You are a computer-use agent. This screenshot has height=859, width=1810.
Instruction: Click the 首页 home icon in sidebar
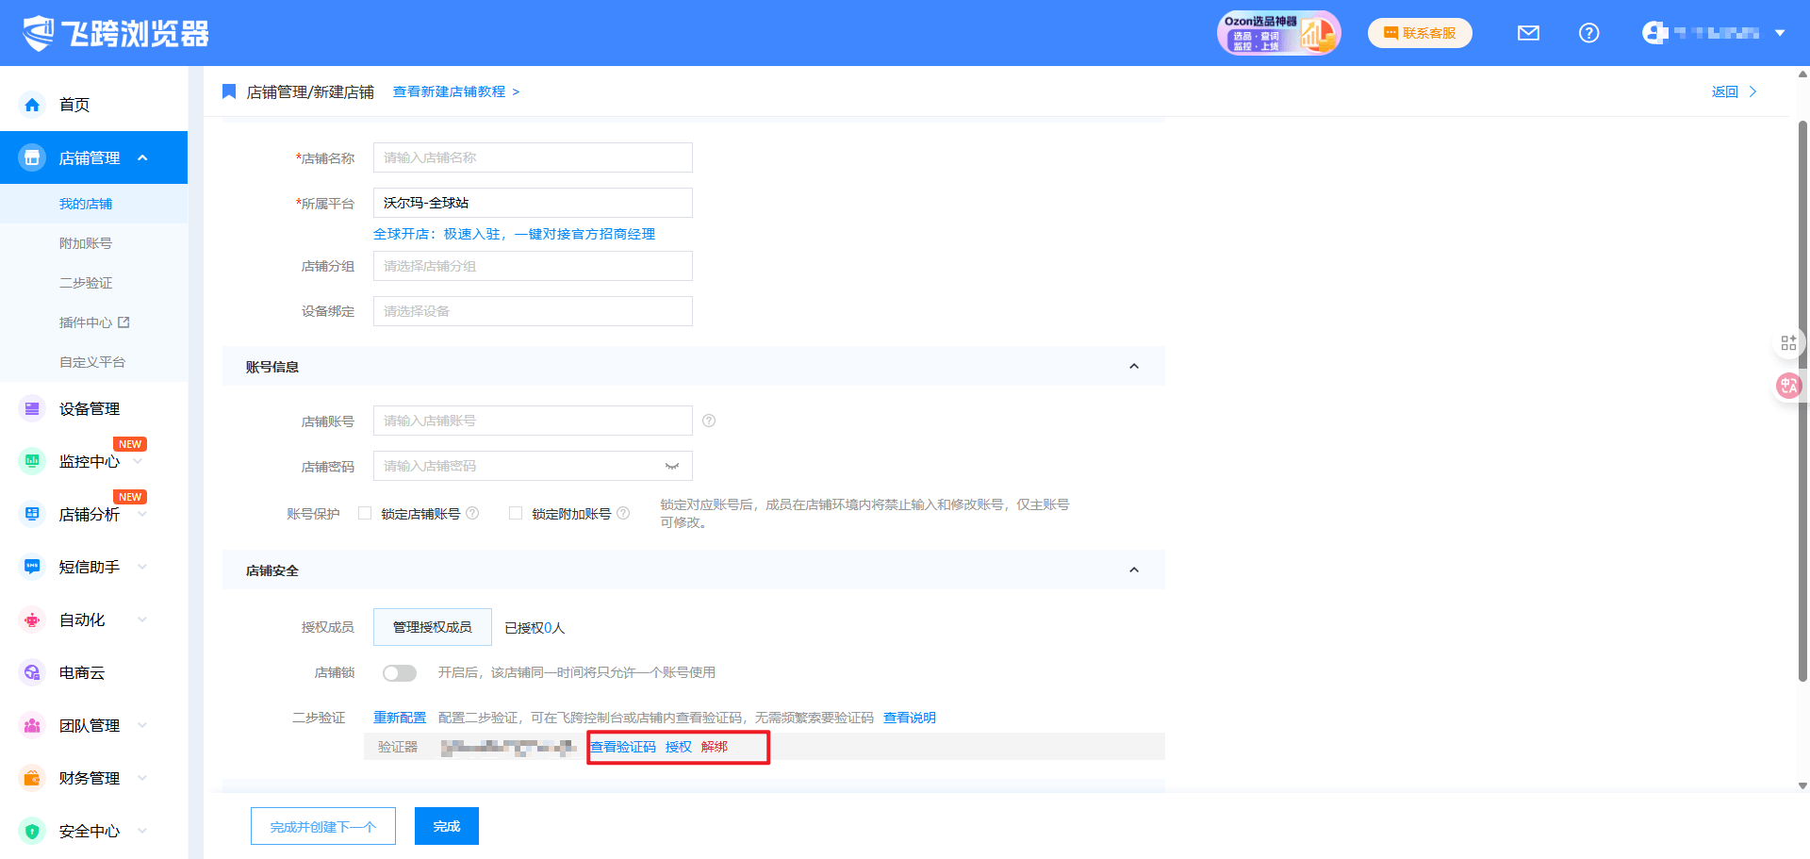(x=32, y=105)
